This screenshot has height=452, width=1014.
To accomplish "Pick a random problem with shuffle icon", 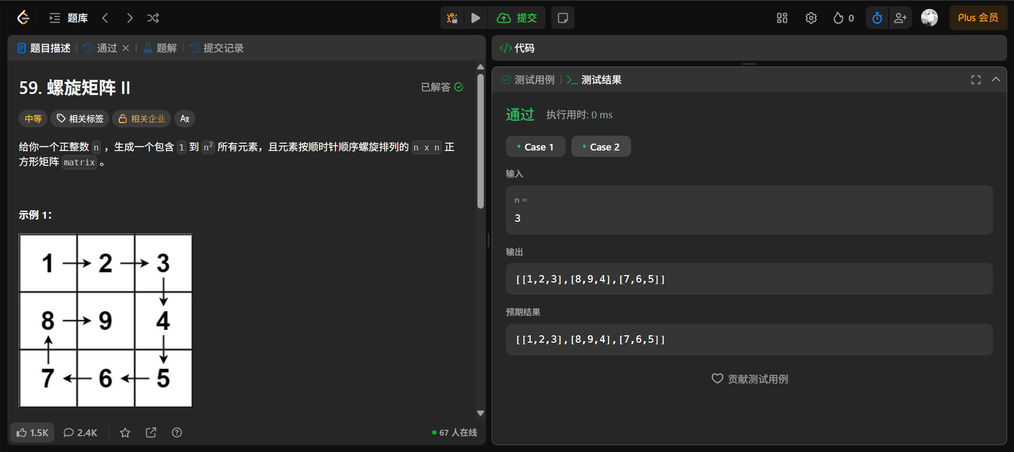I will (x=153, y=18).
